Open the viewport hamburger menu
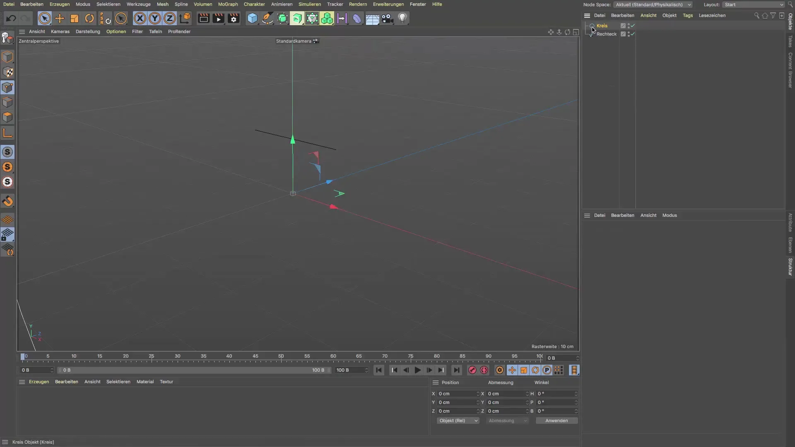This screenshot has width=795, height=447. pyautogui.click(x=22, y=31)
